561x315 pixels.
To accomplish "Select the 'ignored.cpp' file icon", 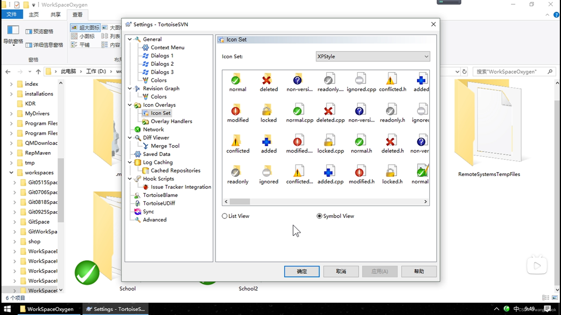I will [x=361, y=79].
